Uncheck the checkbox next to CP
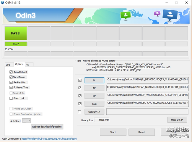This screenshot has width=192, height=142. pyautogui.click(x=80, y=96)
